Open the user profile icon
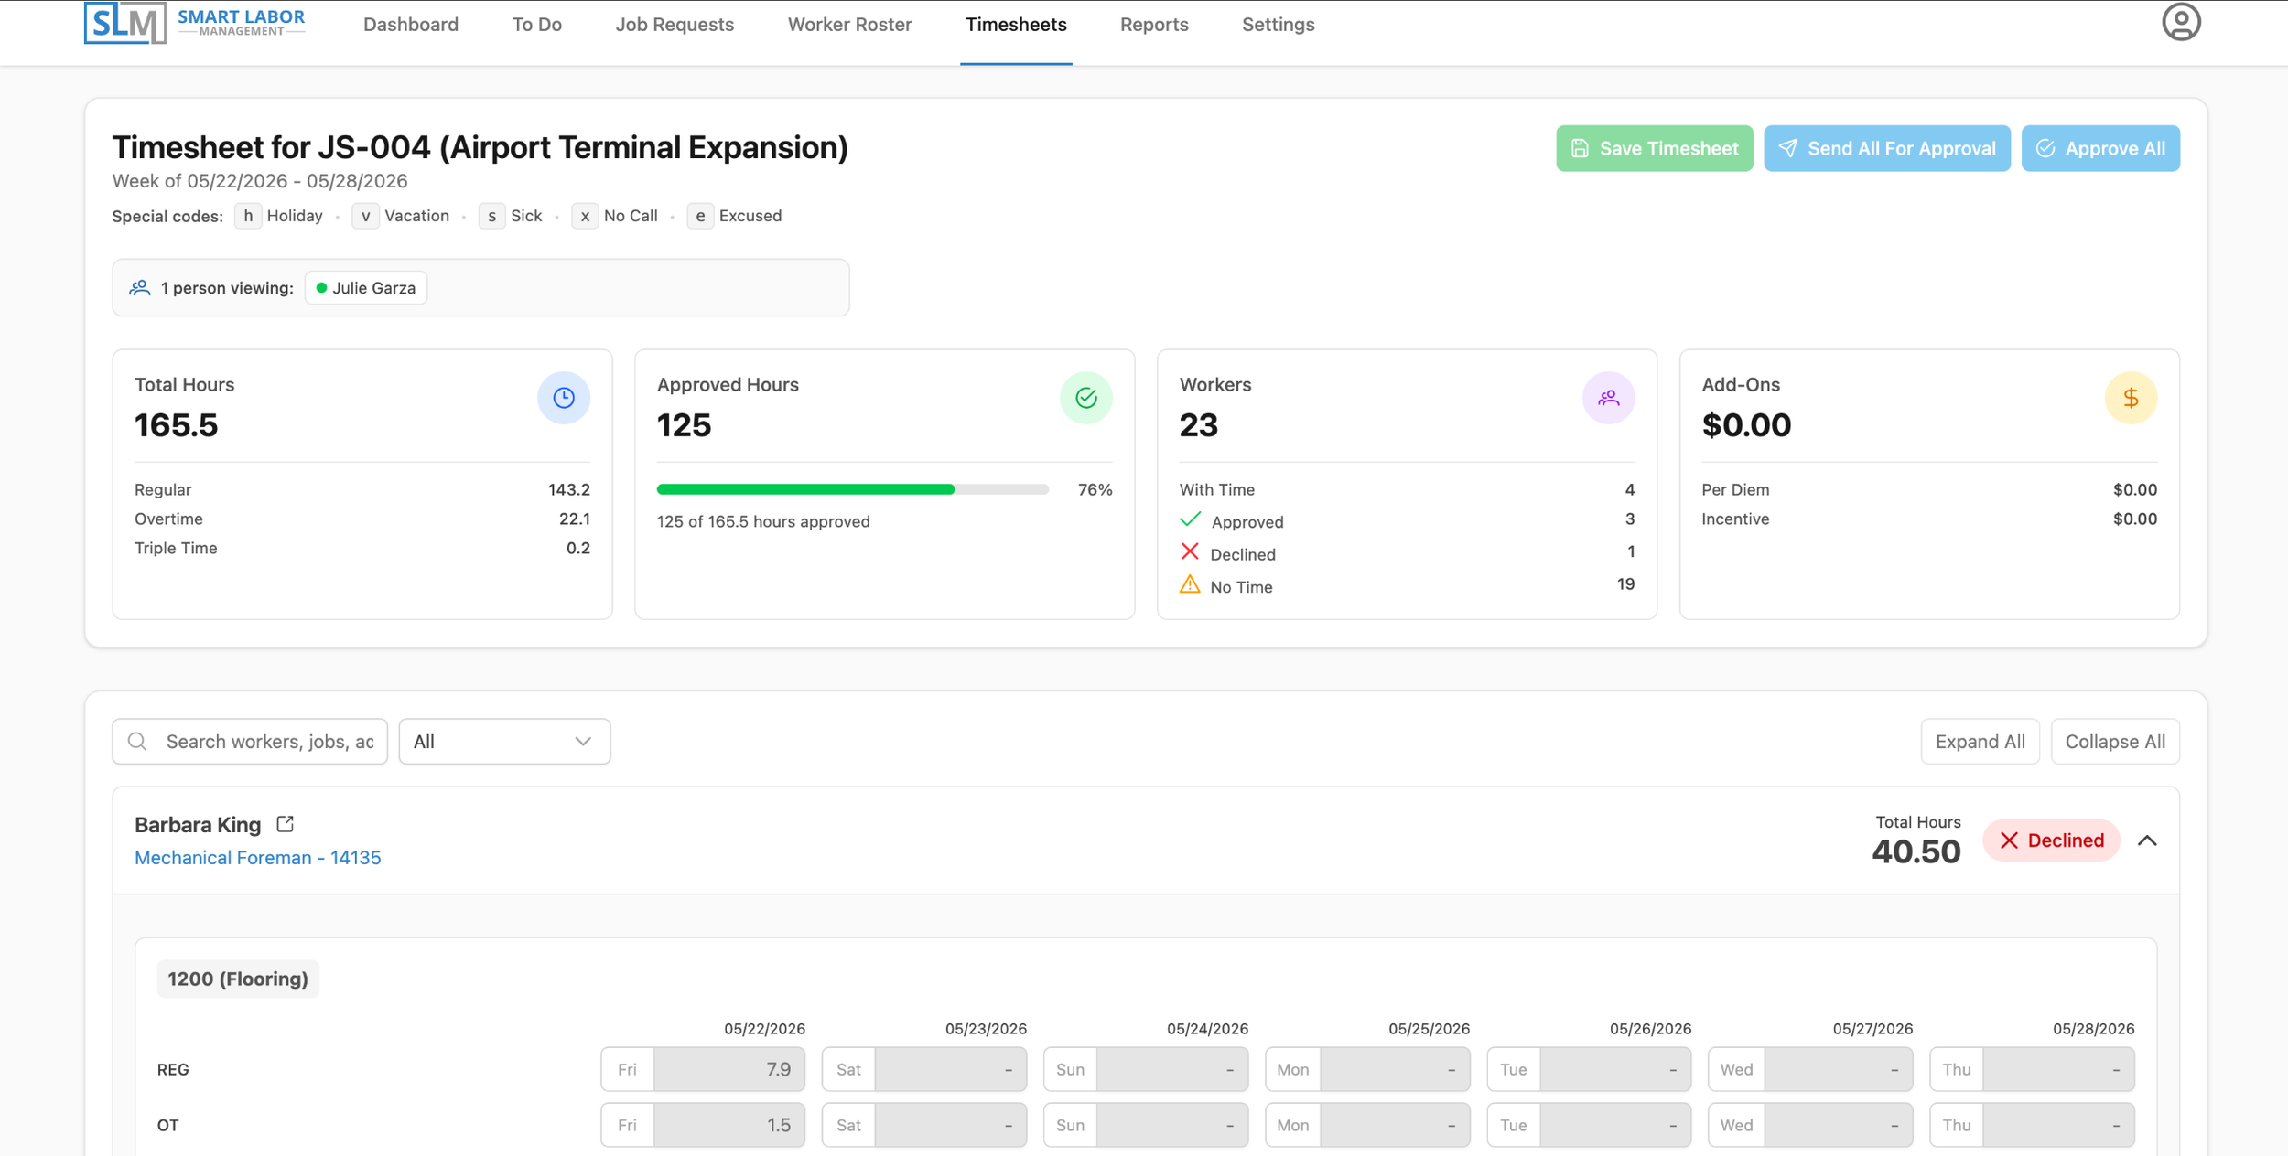 pyautogui.click(x=2181, y=22)
